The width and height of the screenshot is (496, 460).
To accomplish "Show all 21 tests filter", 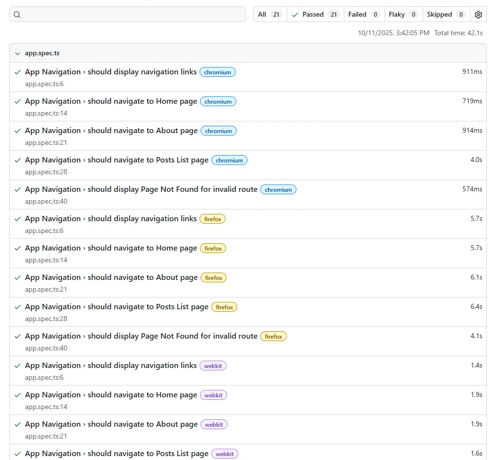I will point(270,15).
